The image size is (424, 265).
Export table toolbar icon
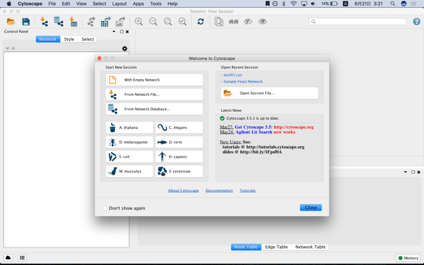(x=106, y=22)
